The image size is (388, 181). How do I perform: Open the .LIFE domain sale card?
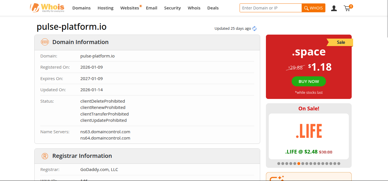pos(309,136)
